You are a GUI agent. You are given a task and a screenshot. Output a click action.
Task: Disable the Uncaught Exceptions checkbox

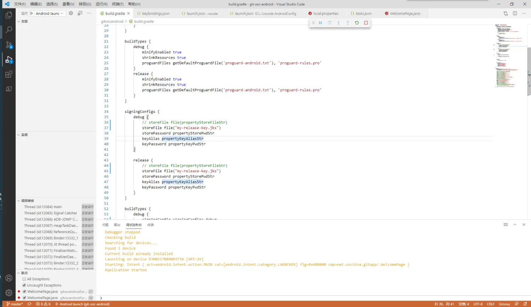coord(24,285)
